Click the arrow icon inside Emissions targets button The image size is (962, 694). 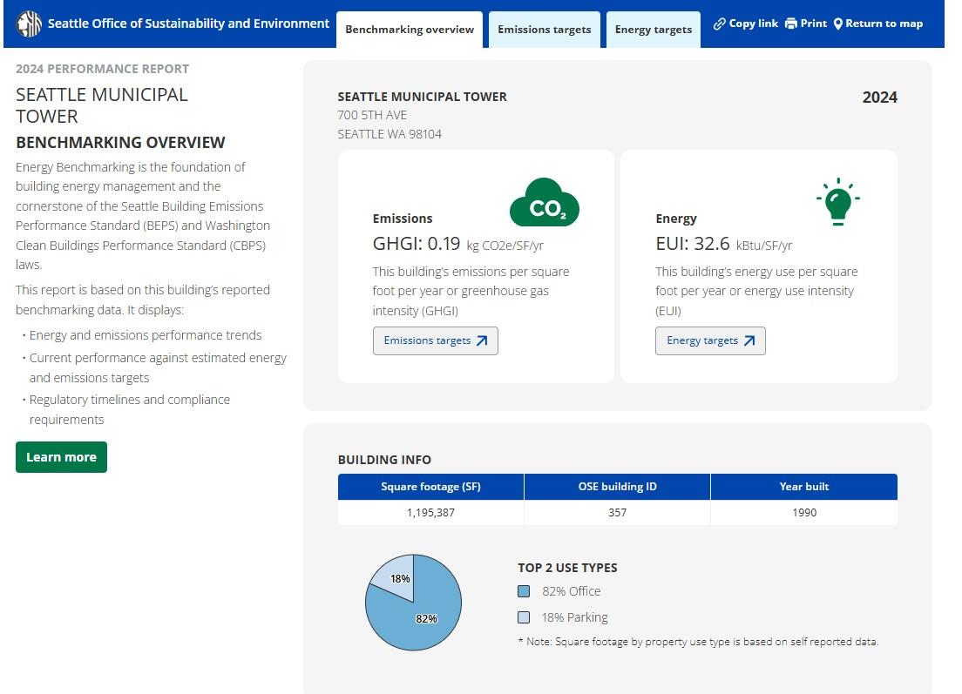[482, 341]
